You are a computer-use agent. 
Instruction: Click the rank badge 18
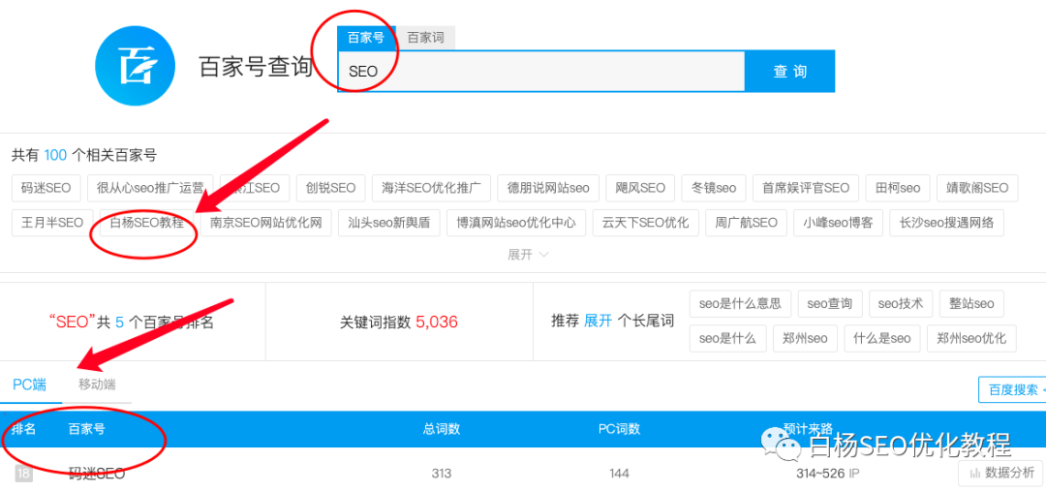(x=23, y=474)
